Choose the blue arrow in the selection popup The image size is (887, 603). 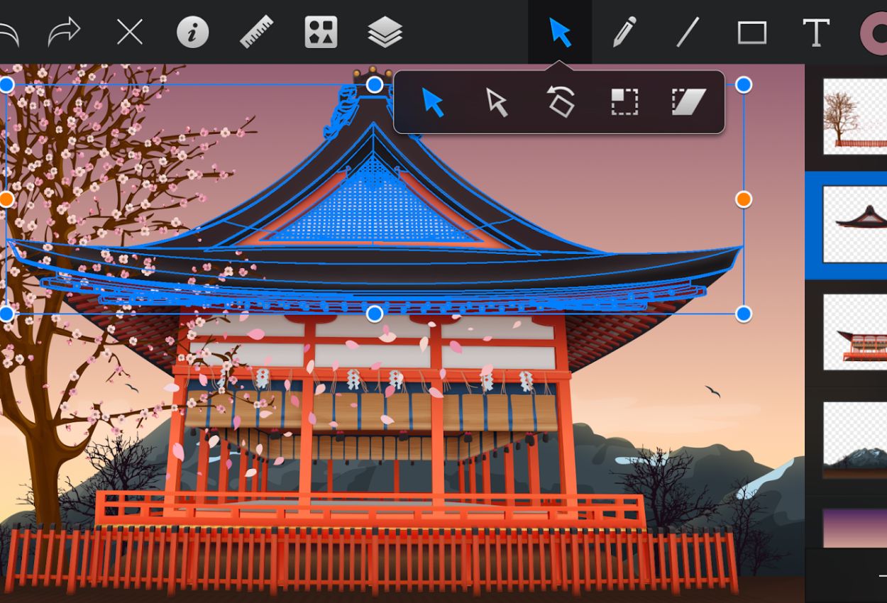433,102
